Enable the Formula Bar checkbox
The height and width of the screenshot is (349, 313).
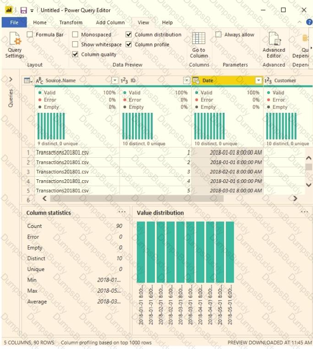tap(30, 35)
